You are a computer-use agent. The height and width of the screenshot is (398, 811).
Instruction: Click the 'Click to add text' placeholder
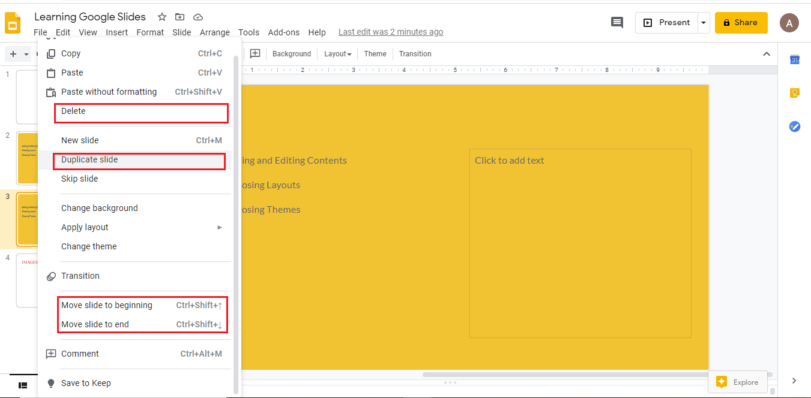tap(580, 243)
